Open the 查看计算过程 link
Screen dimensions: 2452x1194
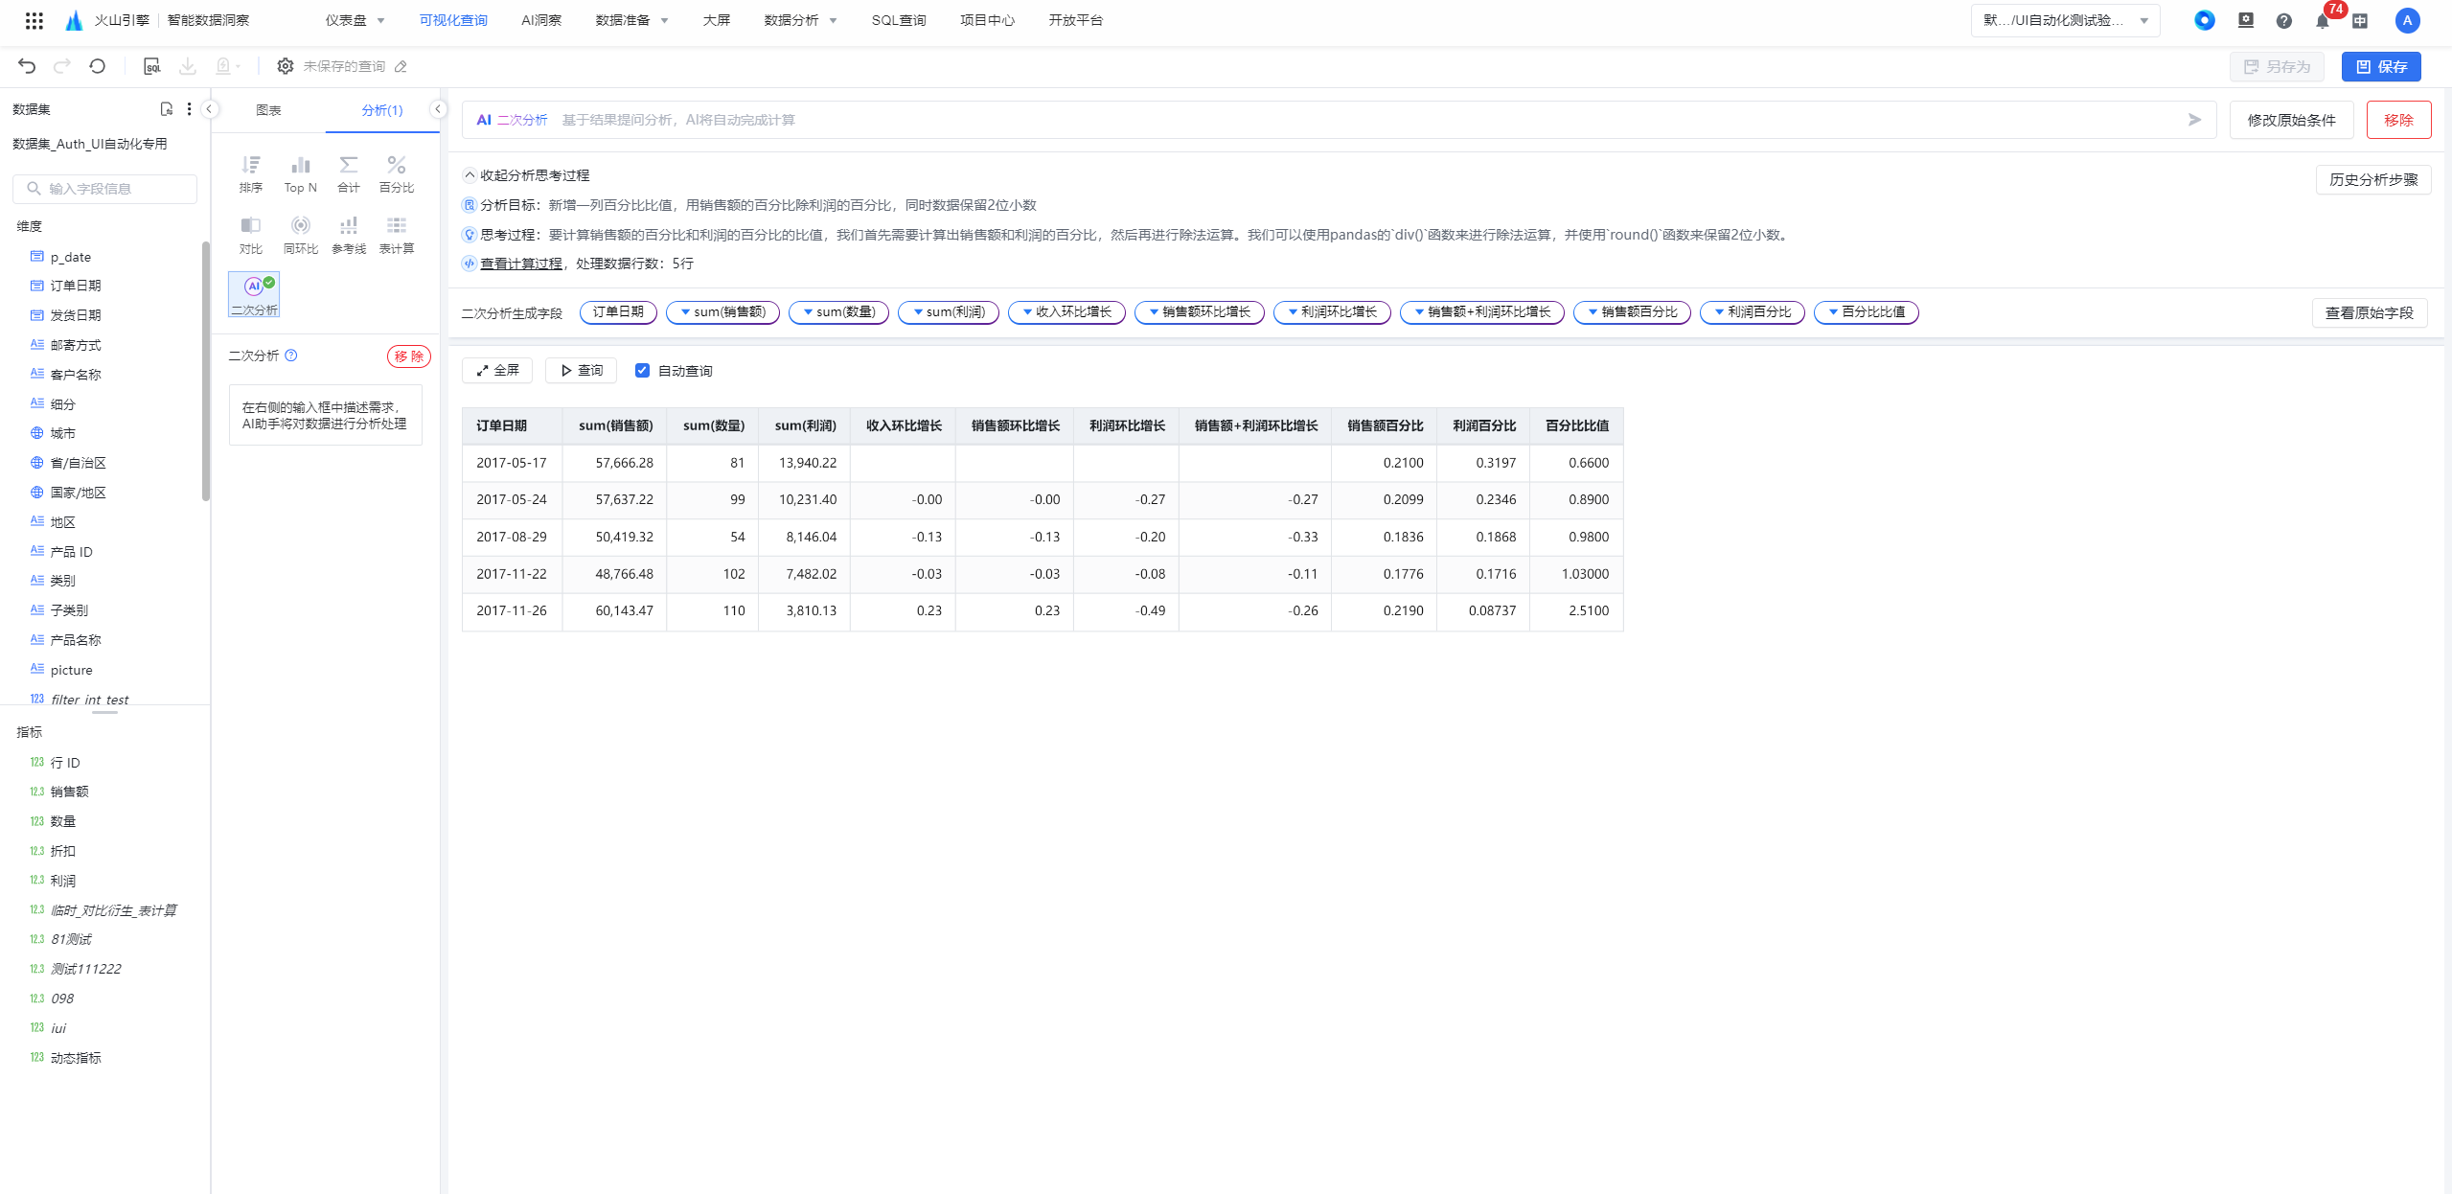tap(521, 264)
